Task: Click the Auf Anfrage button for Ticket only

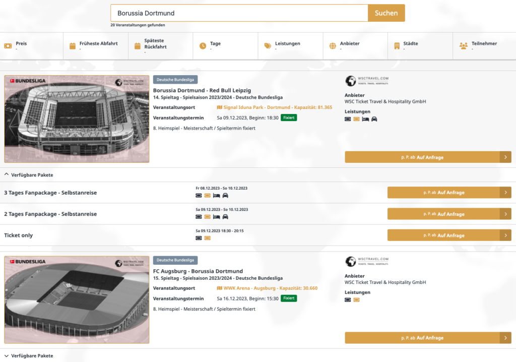Action: click(449, 235)
